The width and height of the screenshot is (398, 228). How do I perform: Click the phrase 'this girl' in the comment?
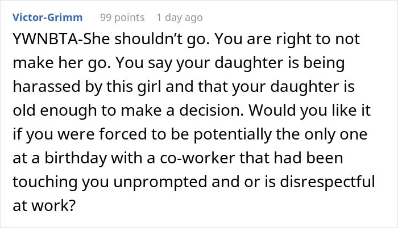pyautogui.click(x=134, y=87)
